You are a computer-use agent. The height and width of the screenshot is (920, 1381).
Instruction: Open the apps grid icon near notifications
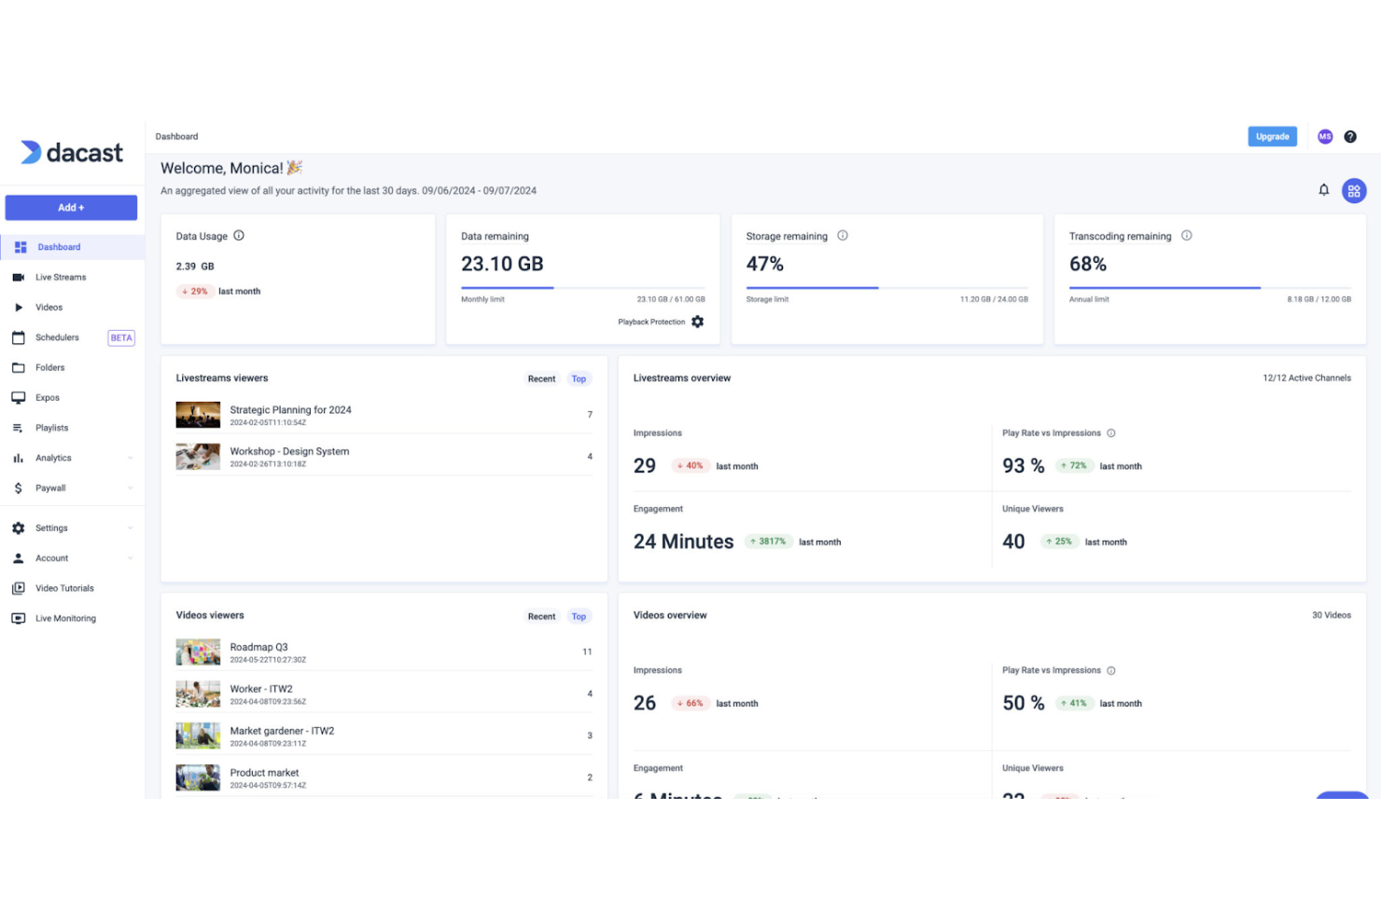pyautogui.click(x=1354, y=190)
